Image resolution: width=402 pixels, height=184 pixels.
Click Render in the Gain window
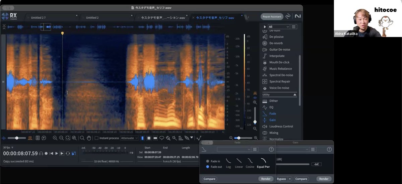point(324,179)
